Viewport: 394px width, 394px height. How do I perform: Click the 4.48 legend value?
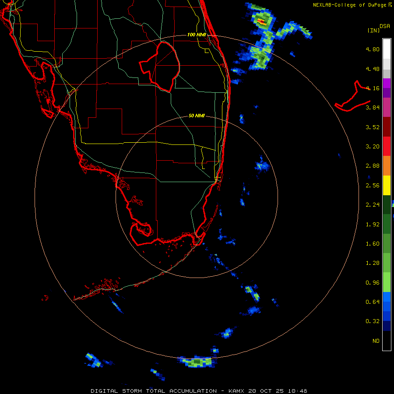coord(373,69)
